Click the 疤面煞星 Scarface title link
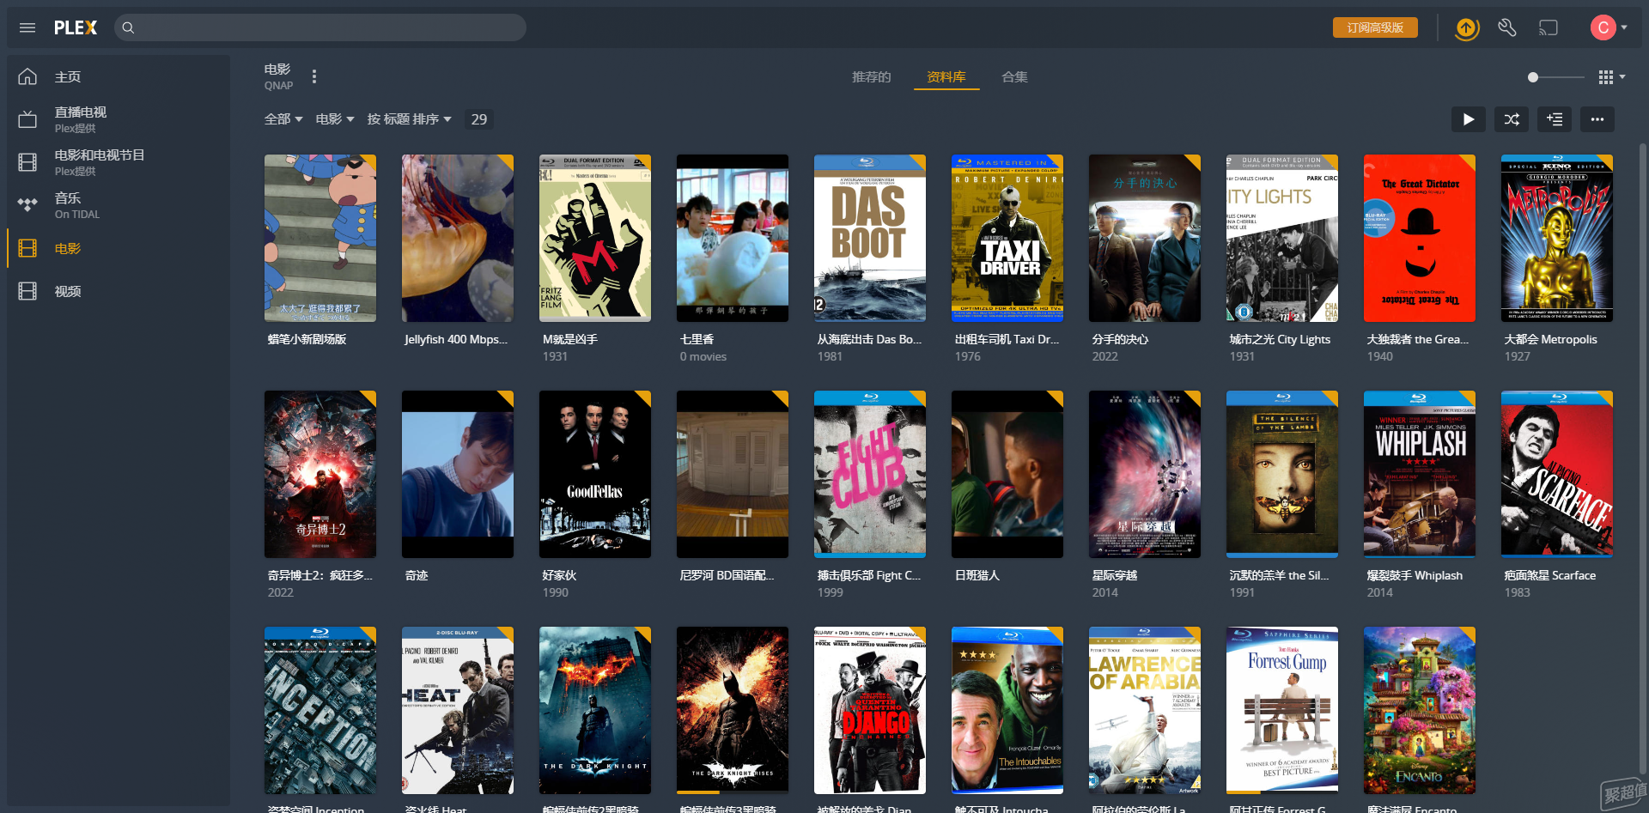The width and height of the screenshot is (1649, 813). tap(1550, 575)
